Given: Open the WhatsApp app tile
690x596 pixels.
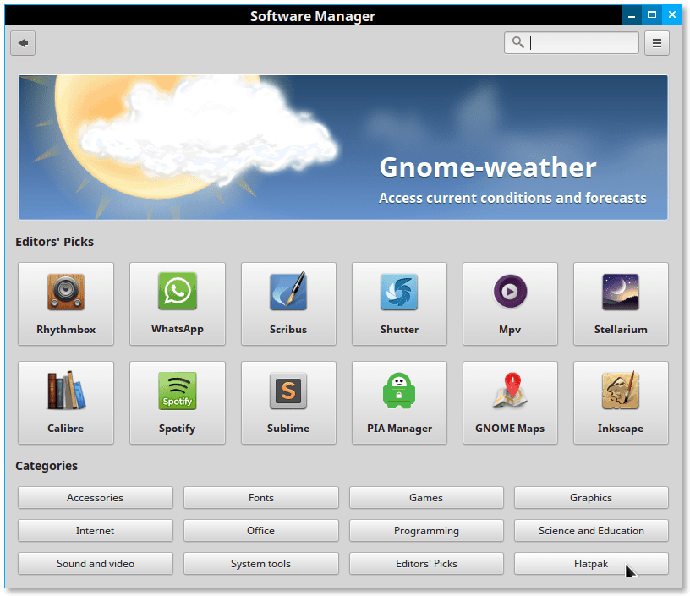Looking at the screenshot, I should 178,304.
